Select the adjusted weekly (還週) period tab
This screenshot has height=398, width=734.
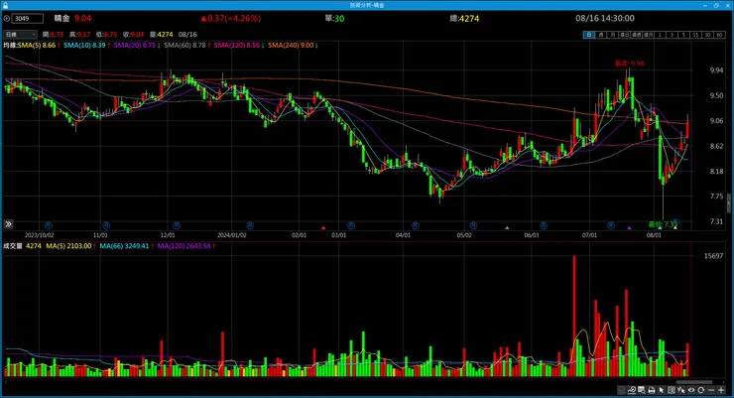pyautogui.click(x=636, y=35)
